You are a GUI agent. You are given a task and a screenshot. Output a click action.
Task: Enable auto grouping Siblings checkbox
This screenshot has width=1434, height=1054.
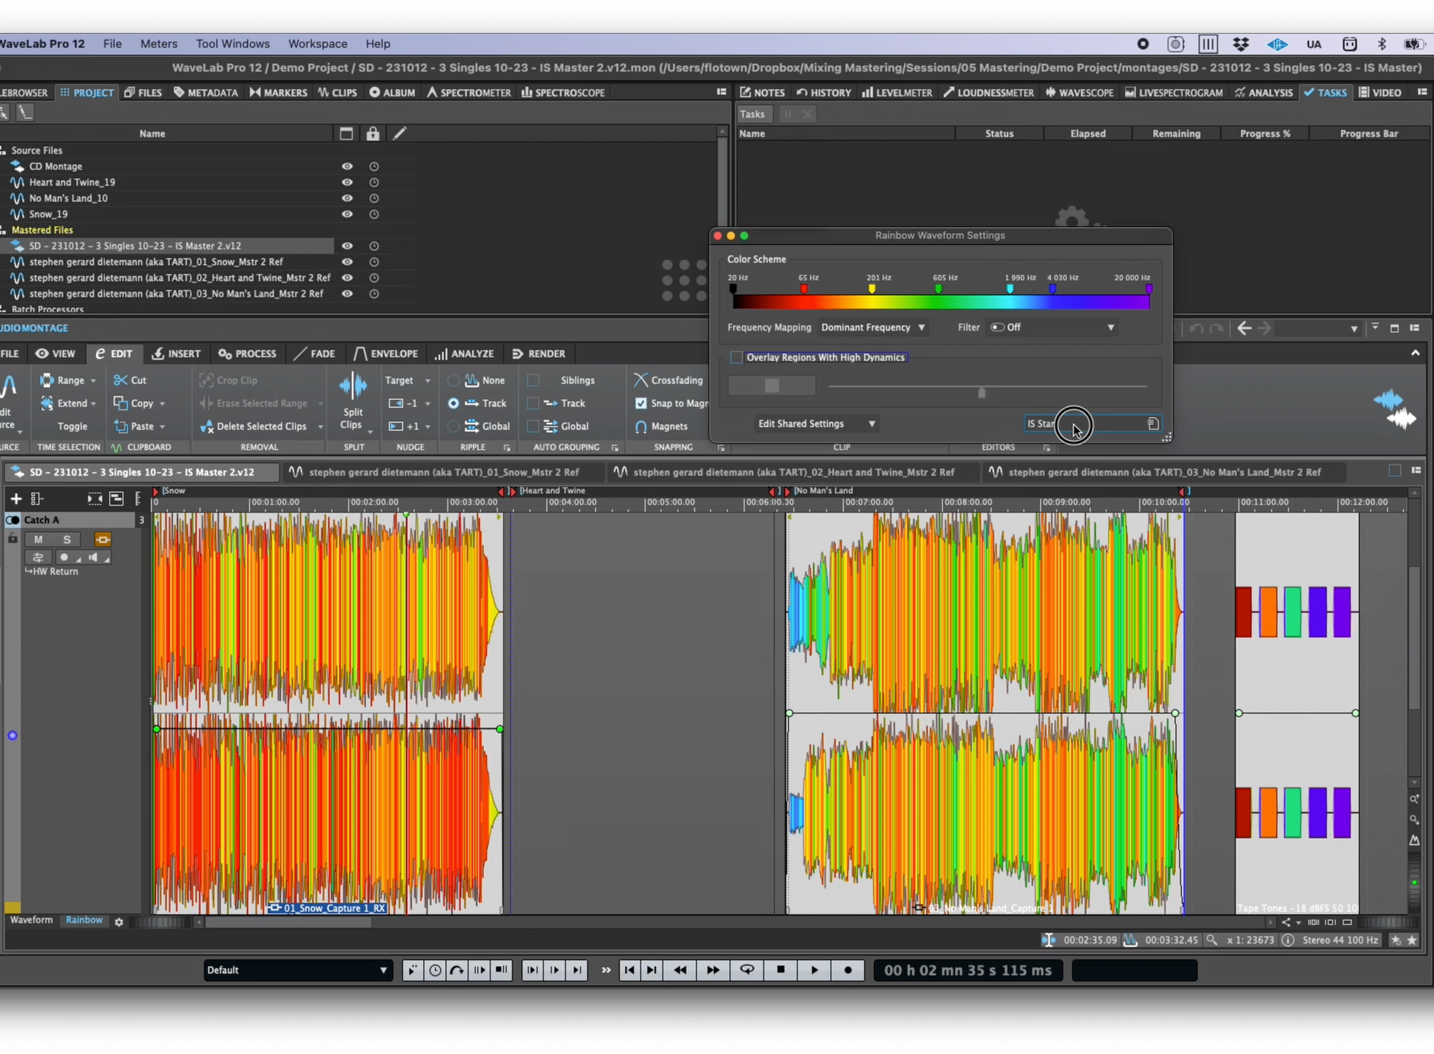[533, 380]
